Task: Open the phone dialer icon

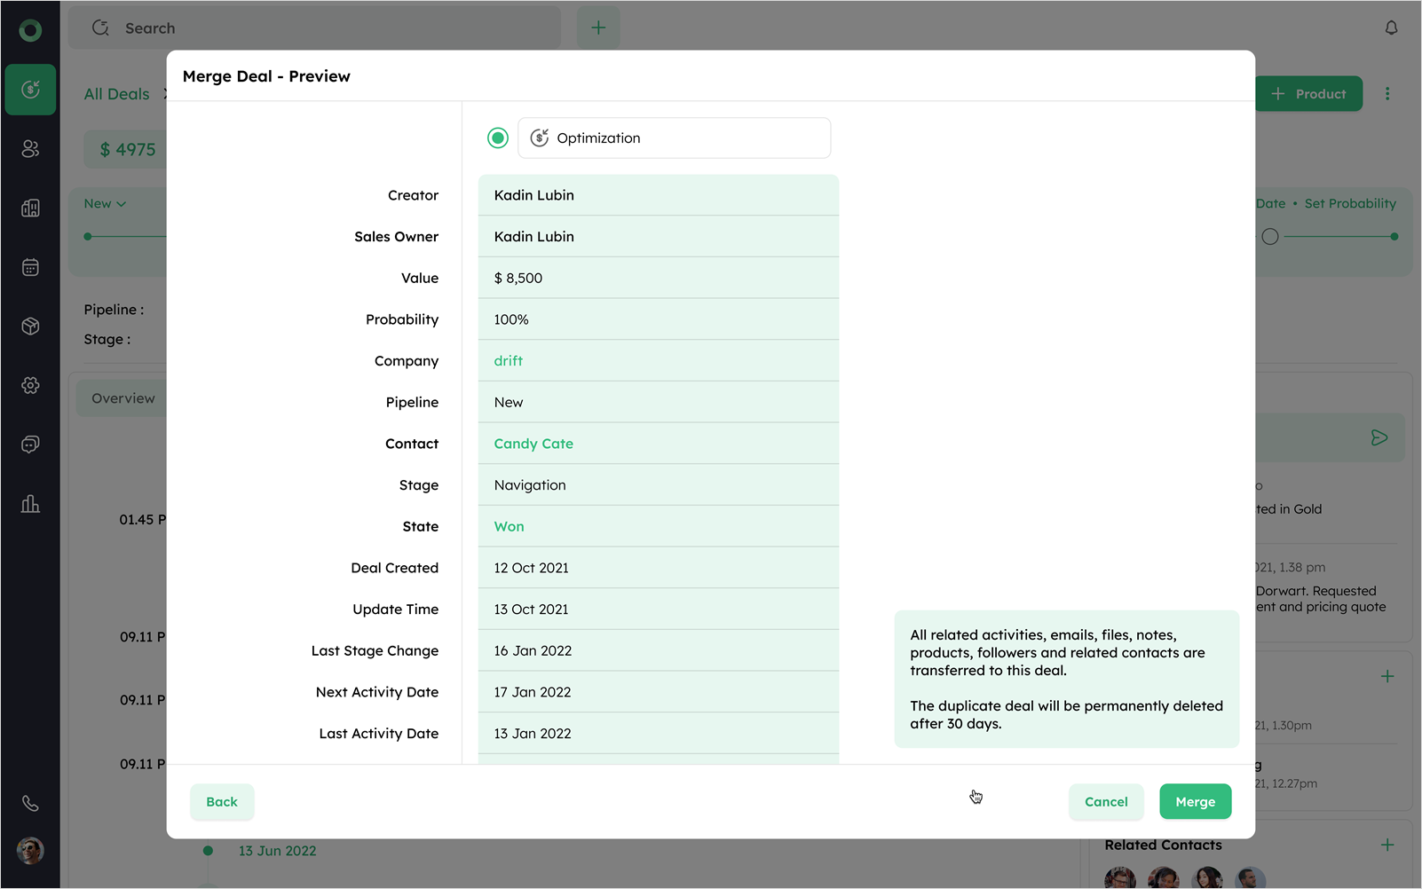Action: point(30,803)
